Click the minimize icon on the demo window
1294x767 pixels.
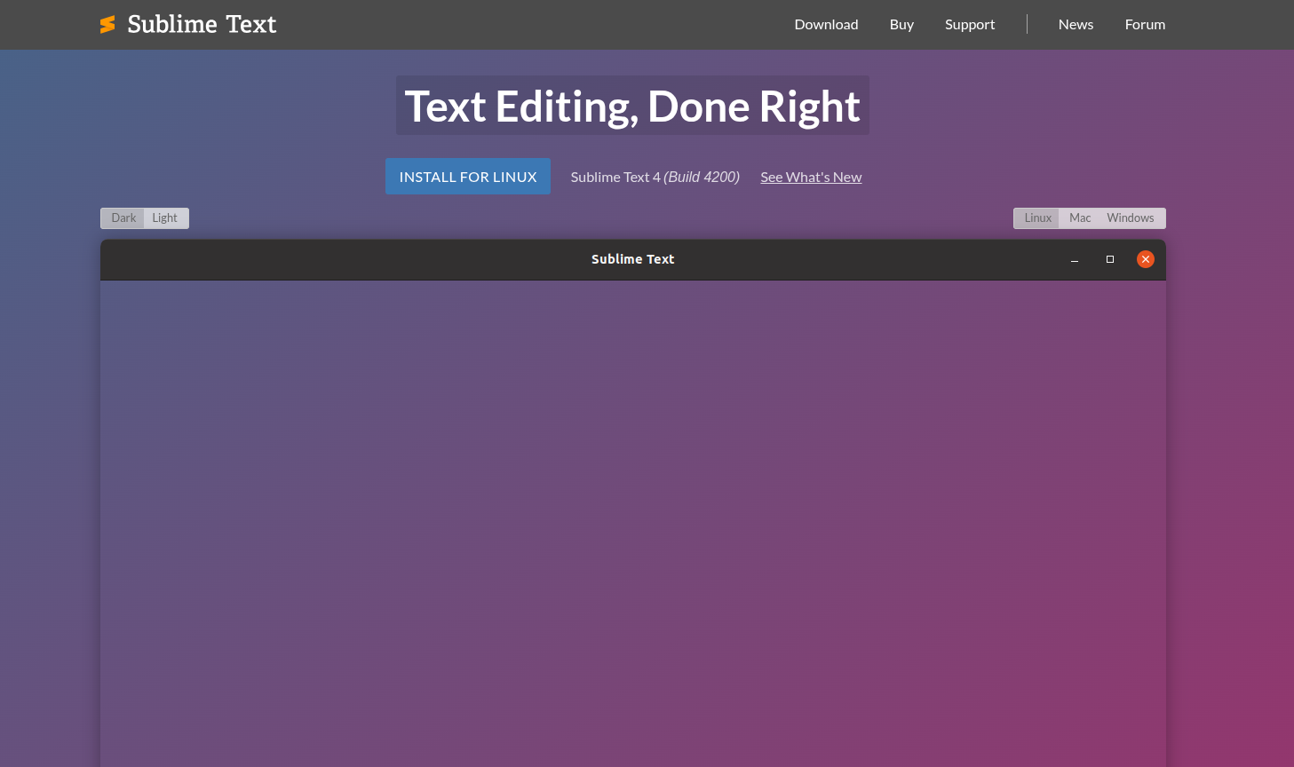[1075, 259]
